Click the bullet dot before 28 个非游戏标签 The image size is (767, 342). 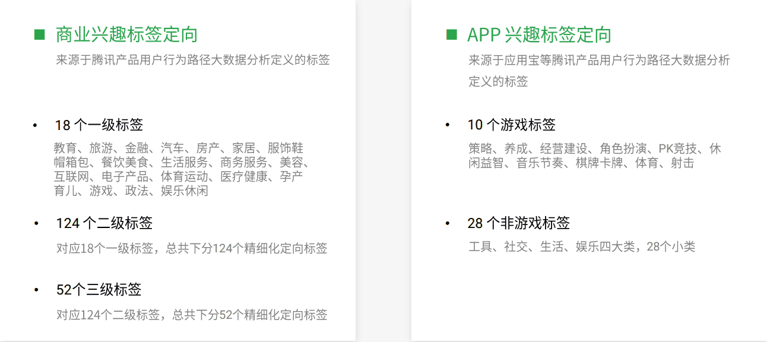pyautogui.click(x=448, y=223)
